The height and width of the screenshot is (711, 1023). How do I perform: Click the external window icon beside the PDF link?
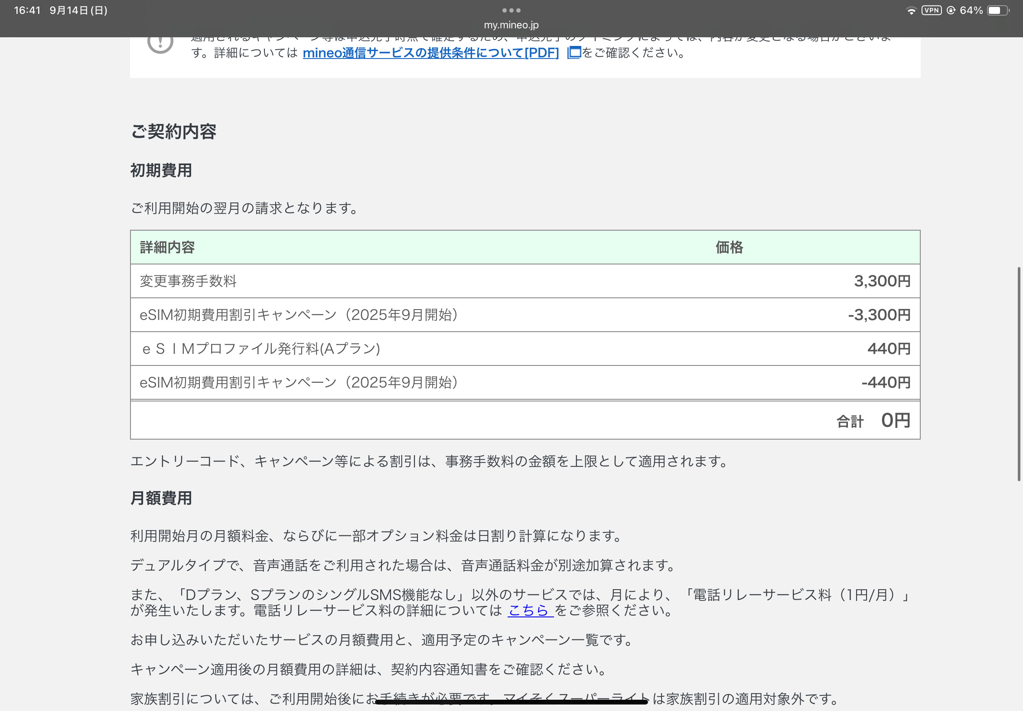coord(574,52)
